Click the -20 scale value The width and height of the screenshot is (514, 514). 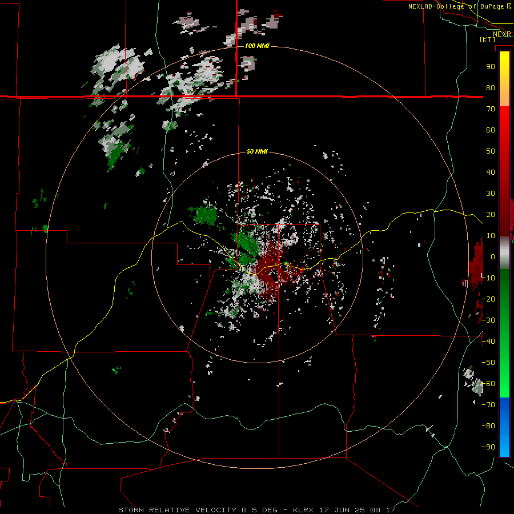click(x=488, y=299)
